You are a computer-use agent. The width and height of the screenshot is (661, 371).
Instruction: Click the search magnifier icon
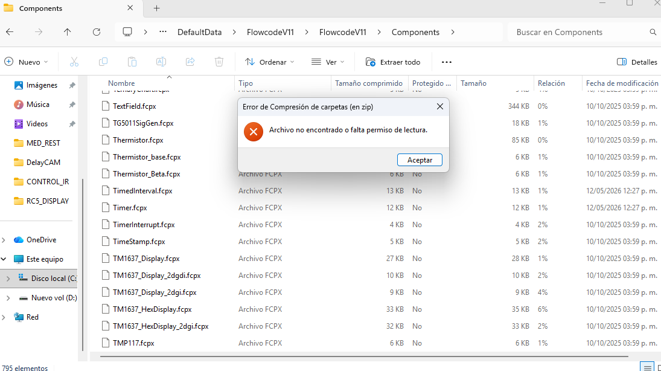[653, 32]
